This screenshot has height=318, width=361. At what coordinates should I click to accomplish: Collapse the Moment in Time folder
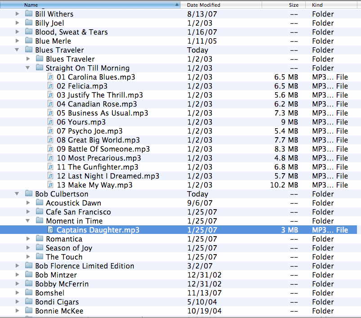(x=28, y=221)
